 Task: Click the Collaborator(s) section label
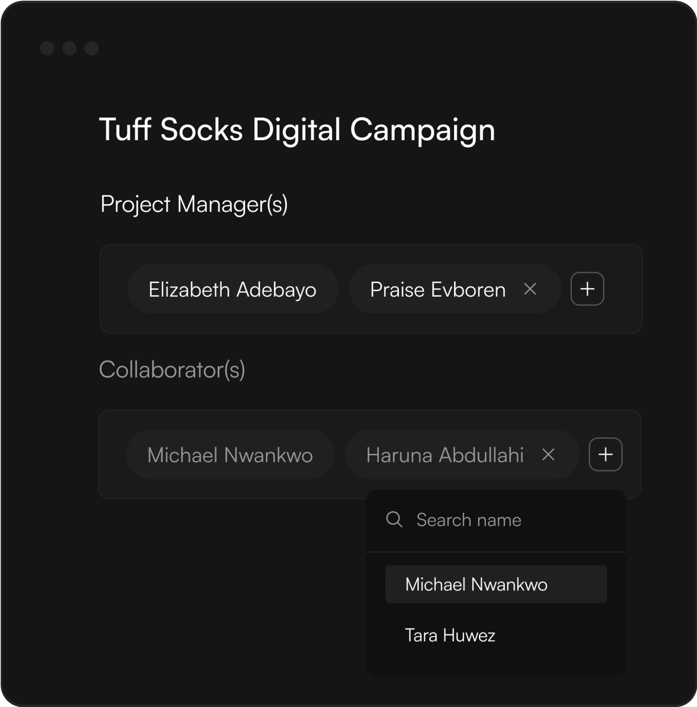[x=172, y=370]
